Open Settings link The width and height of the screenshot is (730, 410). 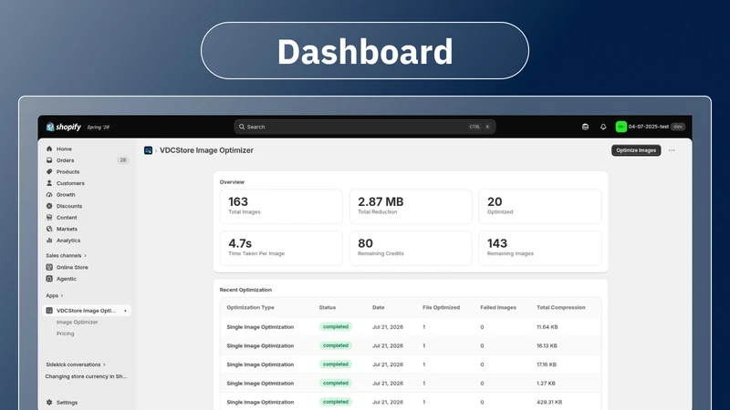(67, 403)
